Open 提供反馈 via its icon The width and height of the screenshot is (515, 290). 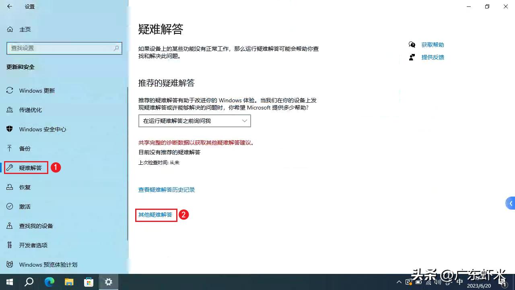412,57
